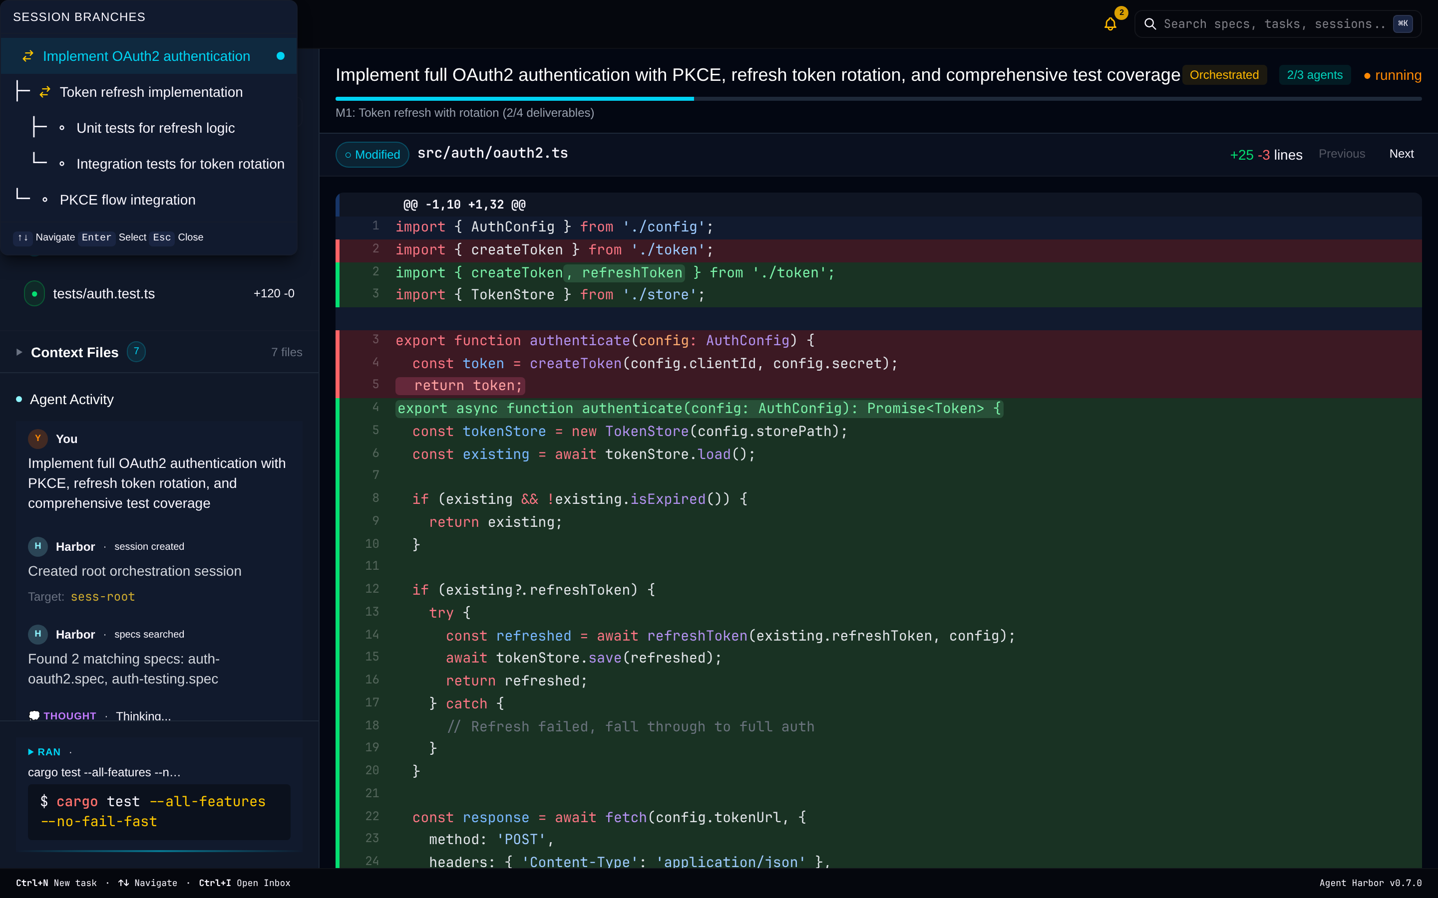The height and width of the screenshot is (898, 1438).
Task: Select Token refresh implementation branch
Action: click(x=149, y=92)
